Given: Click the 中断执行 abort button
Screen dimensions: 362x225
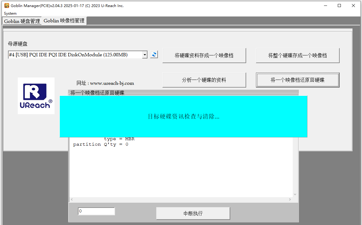Looking at the screenshot, I should click(193, 213).
